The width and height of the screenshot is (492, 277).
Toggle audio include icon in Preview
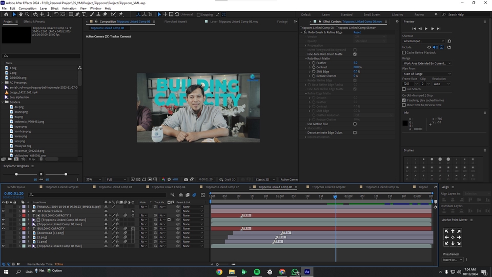pyautogui.click(x=435, y=47)
